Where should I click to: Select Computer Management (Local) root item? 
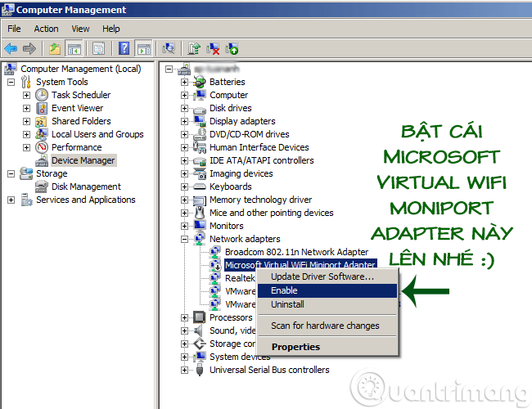click(81, 69)
